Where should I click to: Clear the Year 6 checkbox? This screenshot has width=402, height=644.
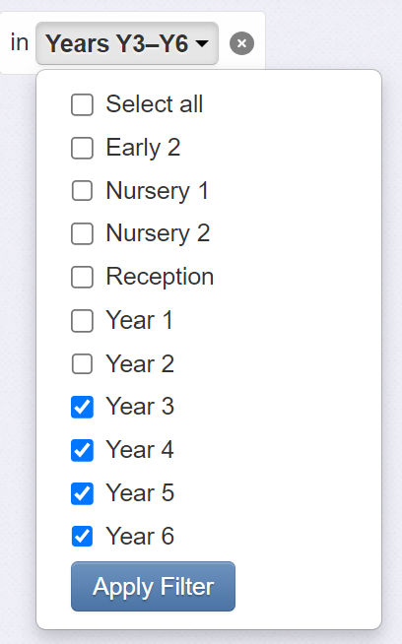pyautogui.click(x=82, y=537)
